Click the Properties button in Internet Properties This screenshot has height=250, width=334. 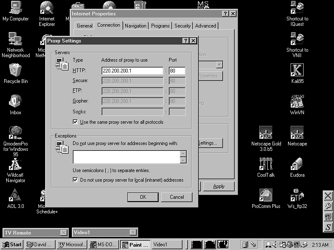coord(210,76)
